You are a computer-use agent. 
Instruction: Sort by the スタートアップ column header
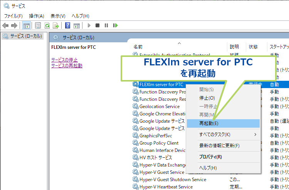point(278,47)
